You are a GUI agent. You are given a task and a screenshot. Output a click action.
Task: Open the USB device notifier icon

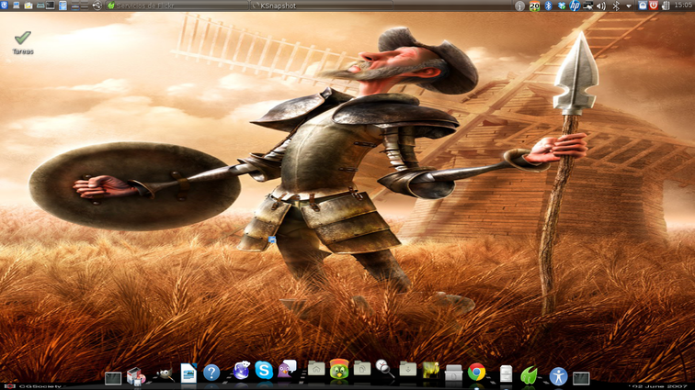click(97, 6)
